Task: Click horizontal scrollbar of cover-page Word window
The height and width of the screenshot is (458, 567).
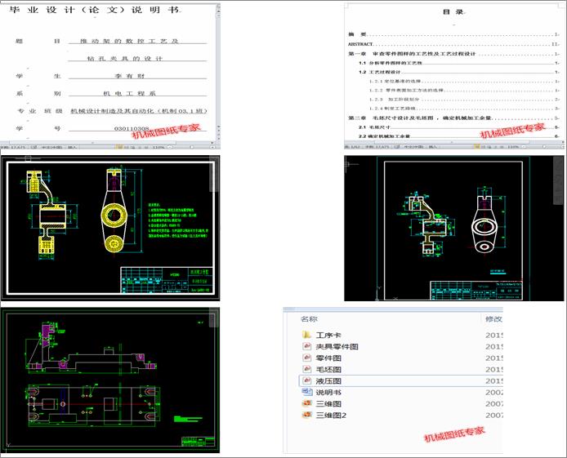Action: [108, 143]
